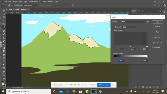167x94 pixels.
Task: Click the input levels white point slider
Action: pyautogui.click(x=147, y=46)
